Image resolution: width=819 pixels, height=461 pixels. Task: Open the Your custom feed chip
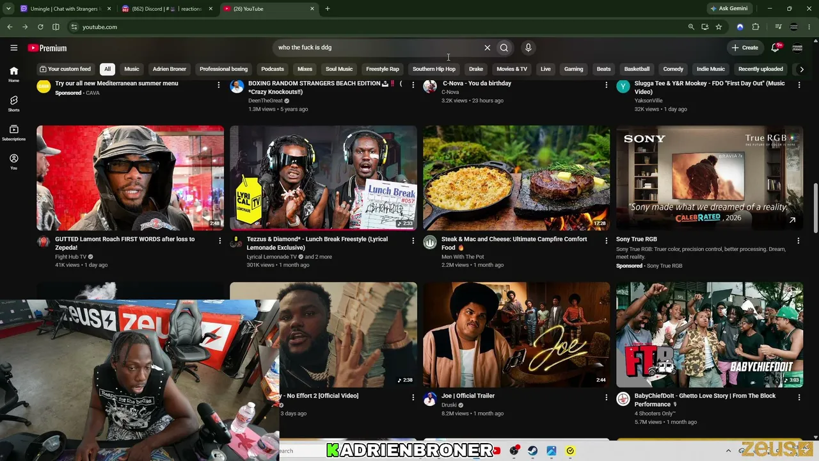65,69
